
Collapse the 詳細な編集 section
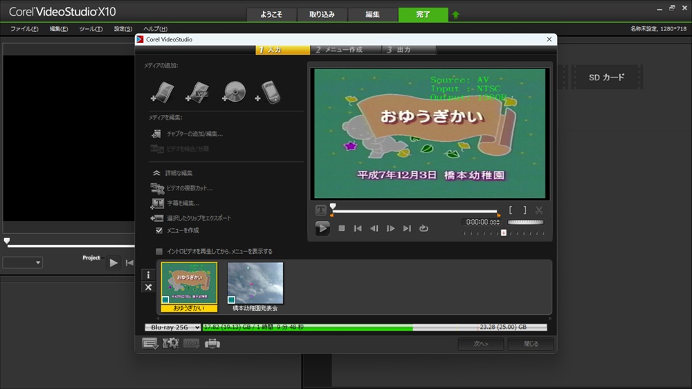click(157, 173)
